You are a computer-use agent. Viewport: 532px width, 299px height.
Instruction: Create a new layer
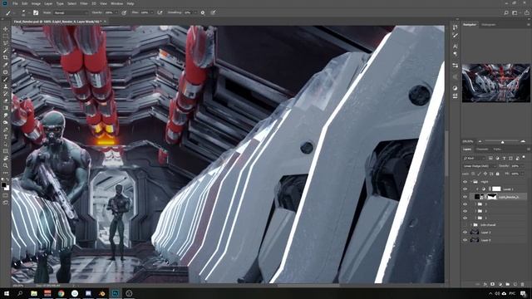coord(515,284)
